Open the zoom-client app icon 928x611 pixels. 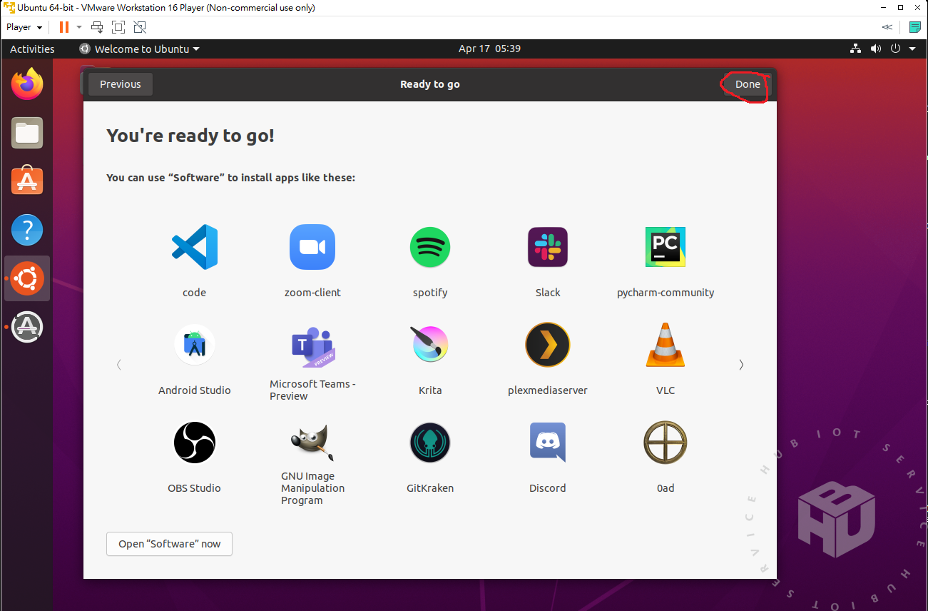coord(312,247)
